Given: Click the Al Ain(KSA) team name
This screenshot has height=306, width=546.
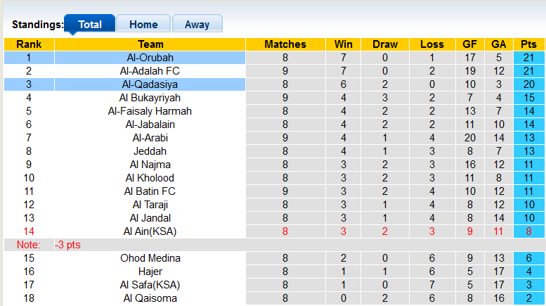Looking at the screenshot, I should point(150,231).
